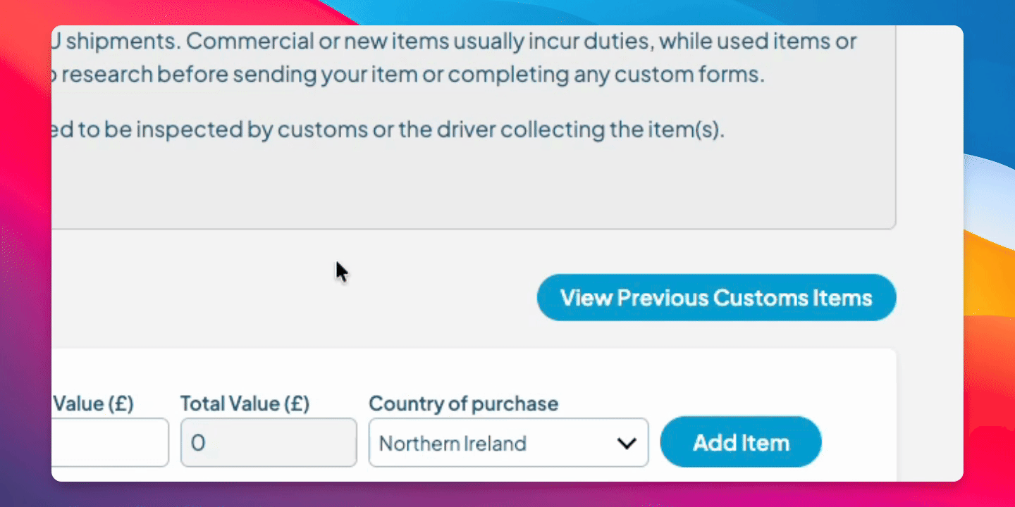This screenshot has width=1015, height=507.
Task: Click the Value (£) label at left edge
Action: pyautogui.click(x=93, y=403)
